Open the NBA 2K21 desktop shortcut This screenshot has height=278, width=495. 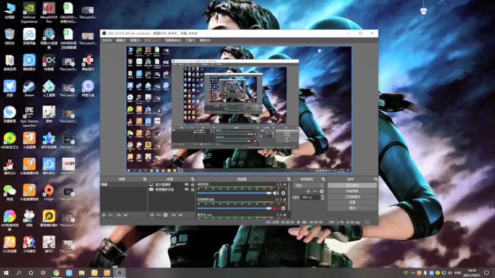[68, 166]
